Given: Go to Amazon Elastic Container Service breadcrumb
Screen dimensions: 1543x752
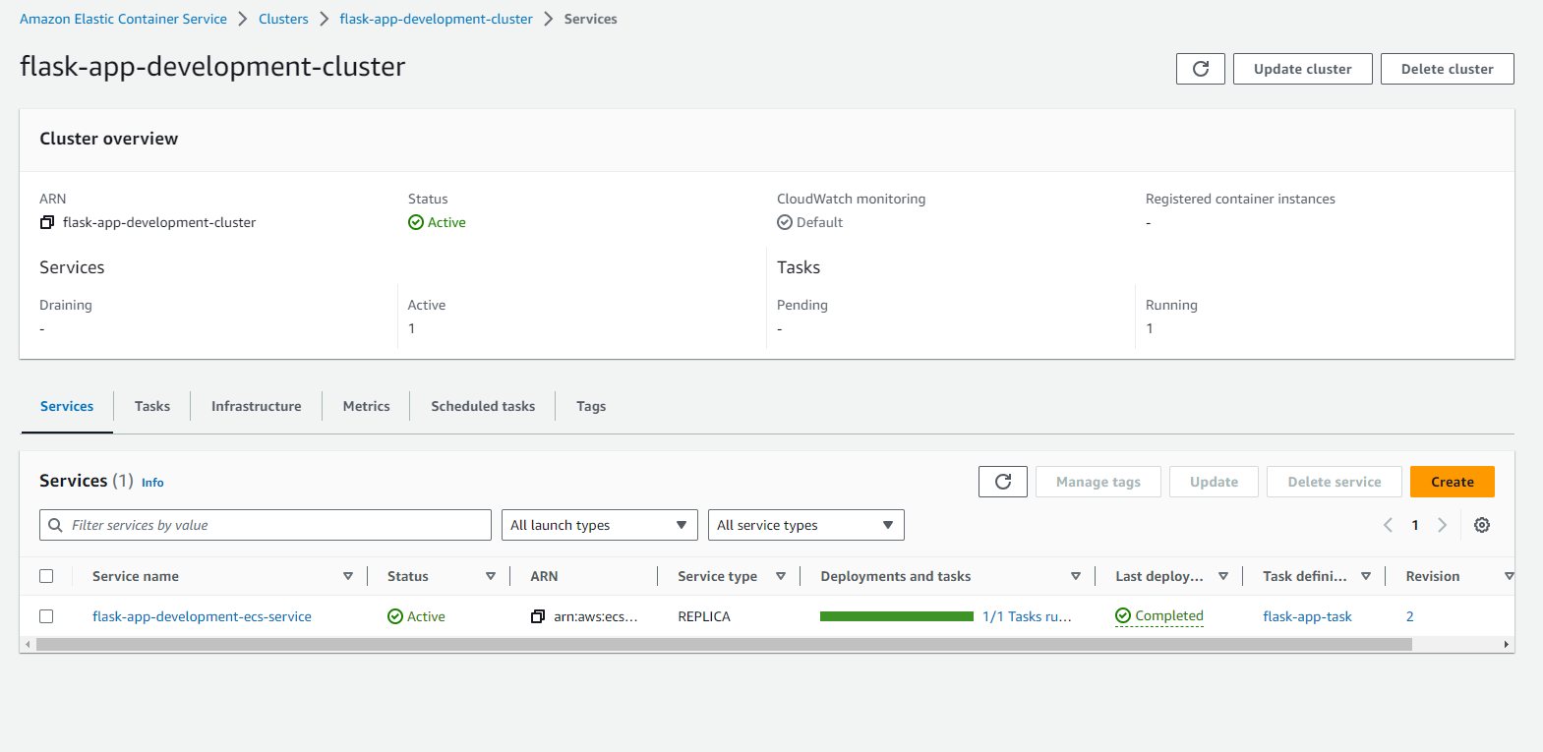Looking at the screenshot, I should pyautogui.click(x=123, y=19).
